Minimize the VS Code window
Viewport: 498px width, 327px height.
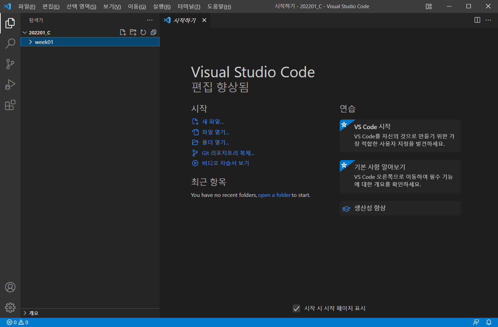click(x=449, y=6)
